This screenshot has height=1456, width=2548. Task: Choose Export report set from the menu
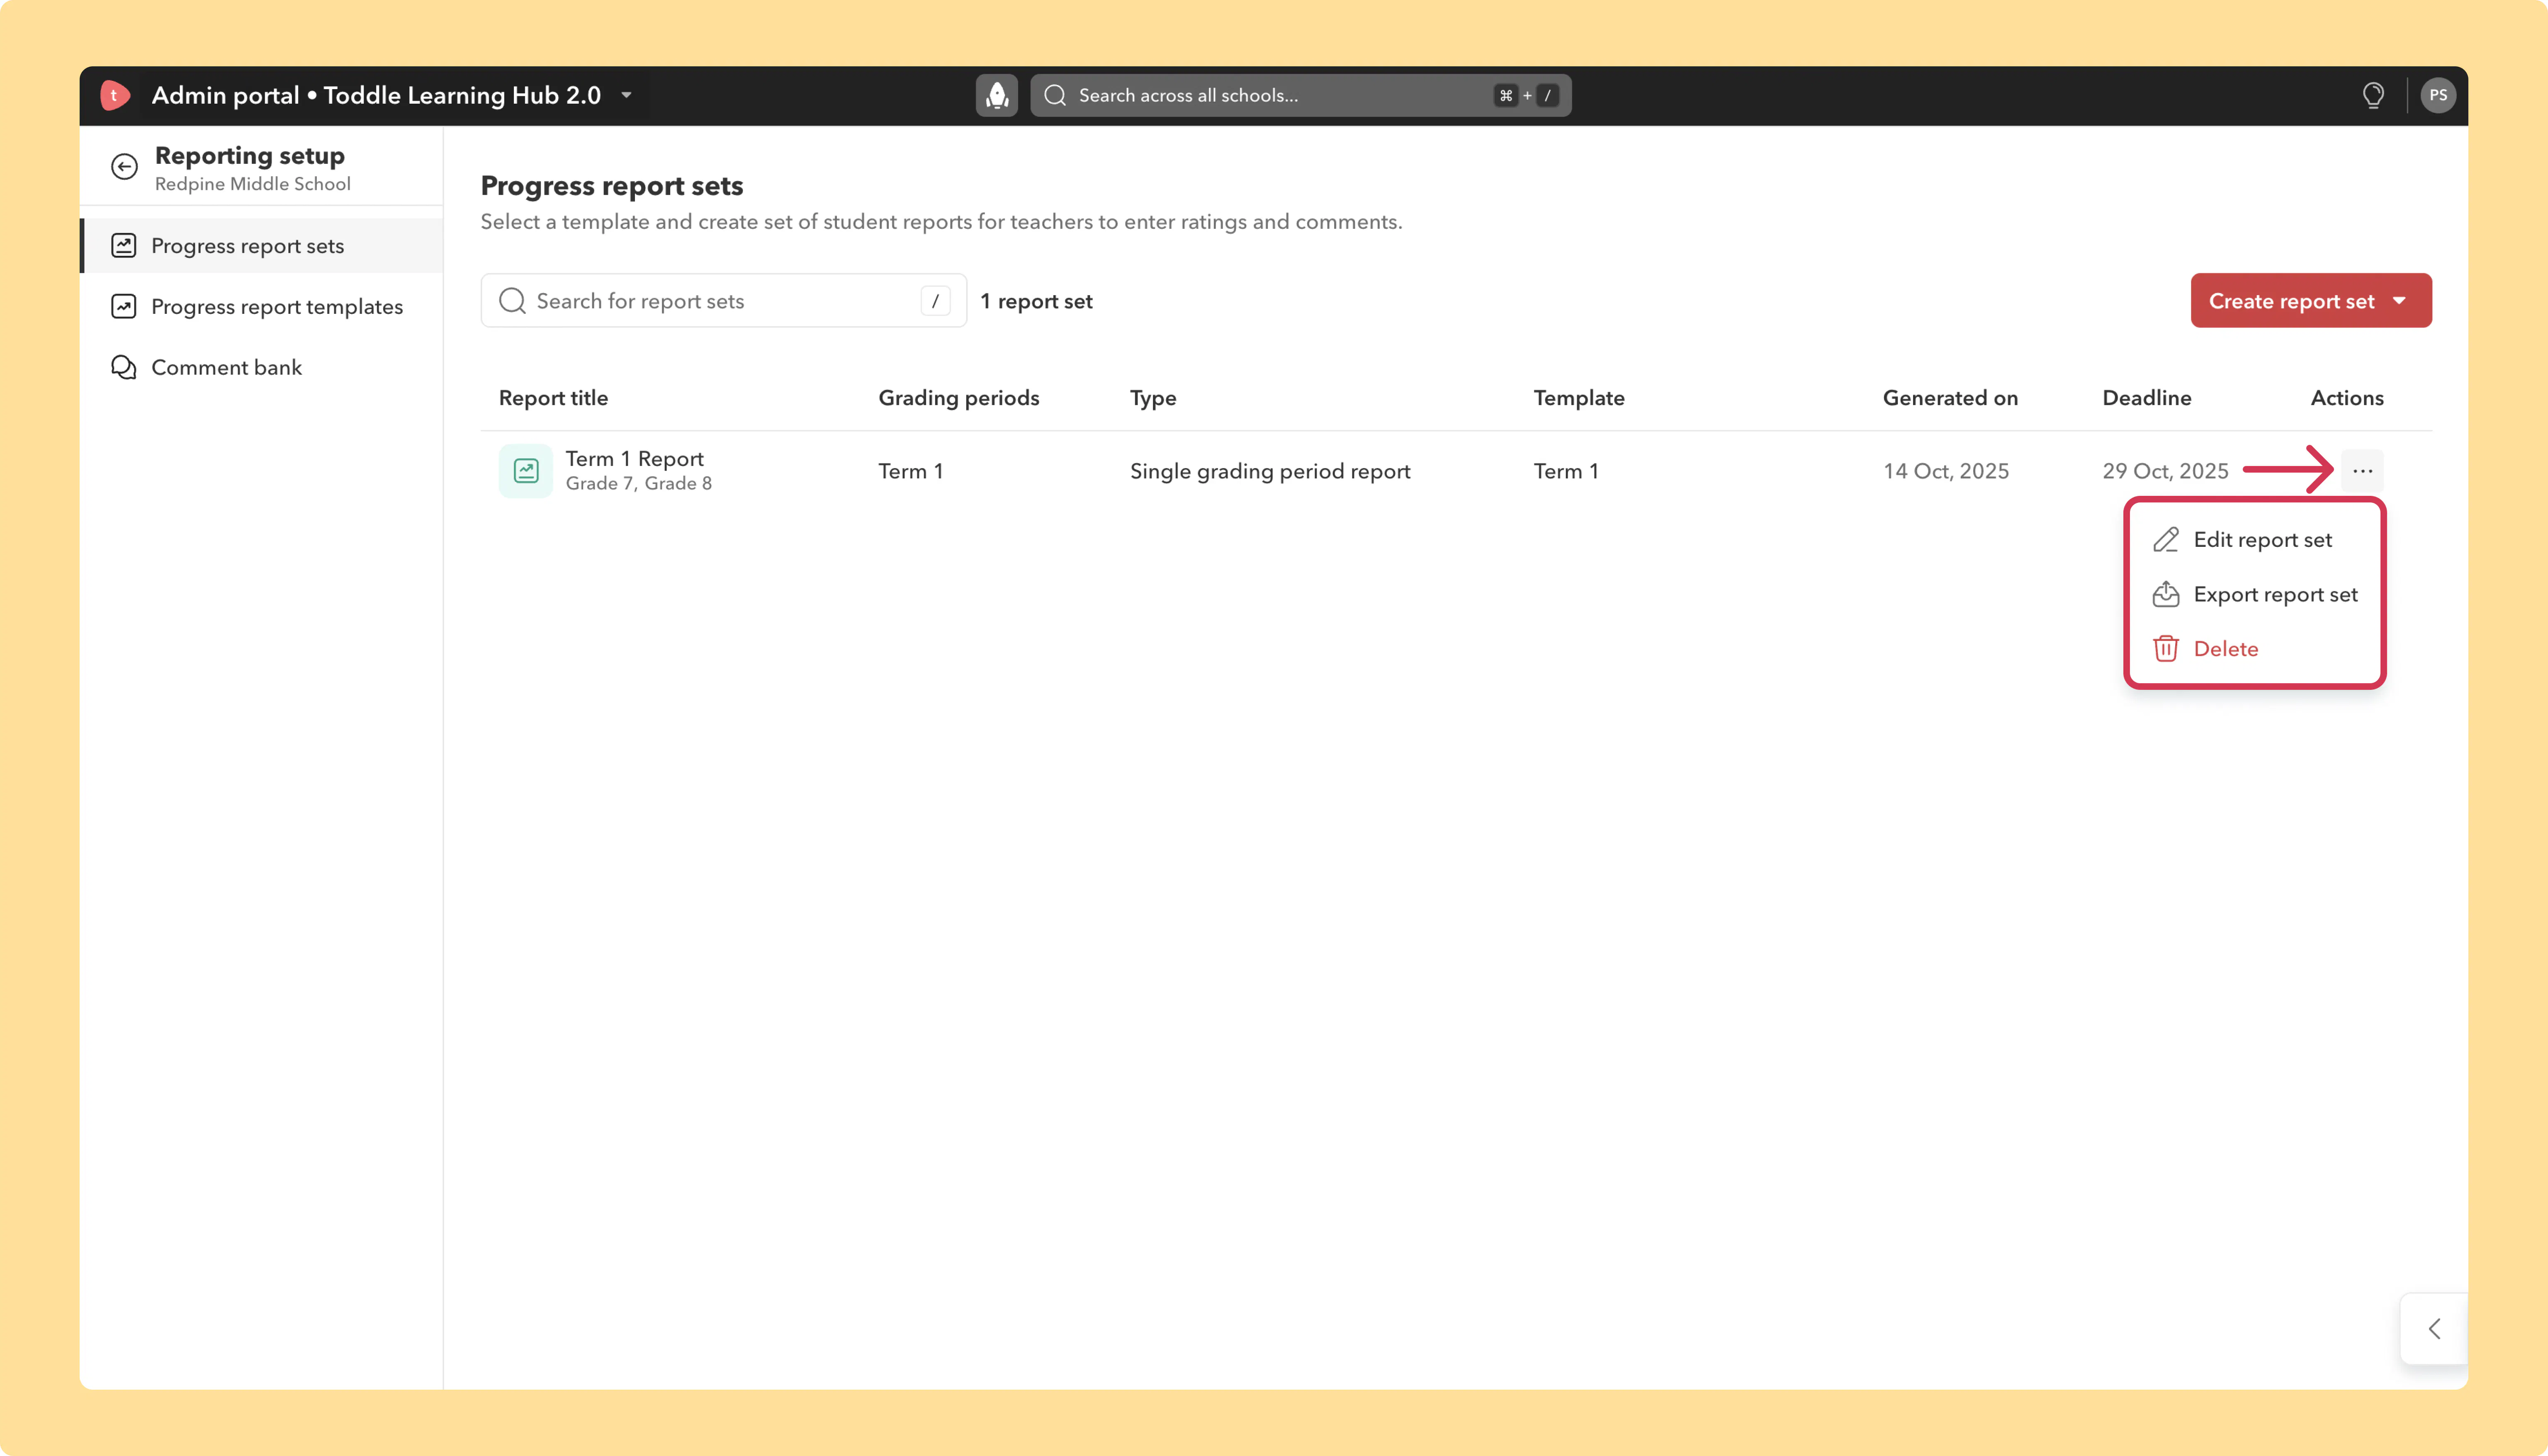[2255, 594]
